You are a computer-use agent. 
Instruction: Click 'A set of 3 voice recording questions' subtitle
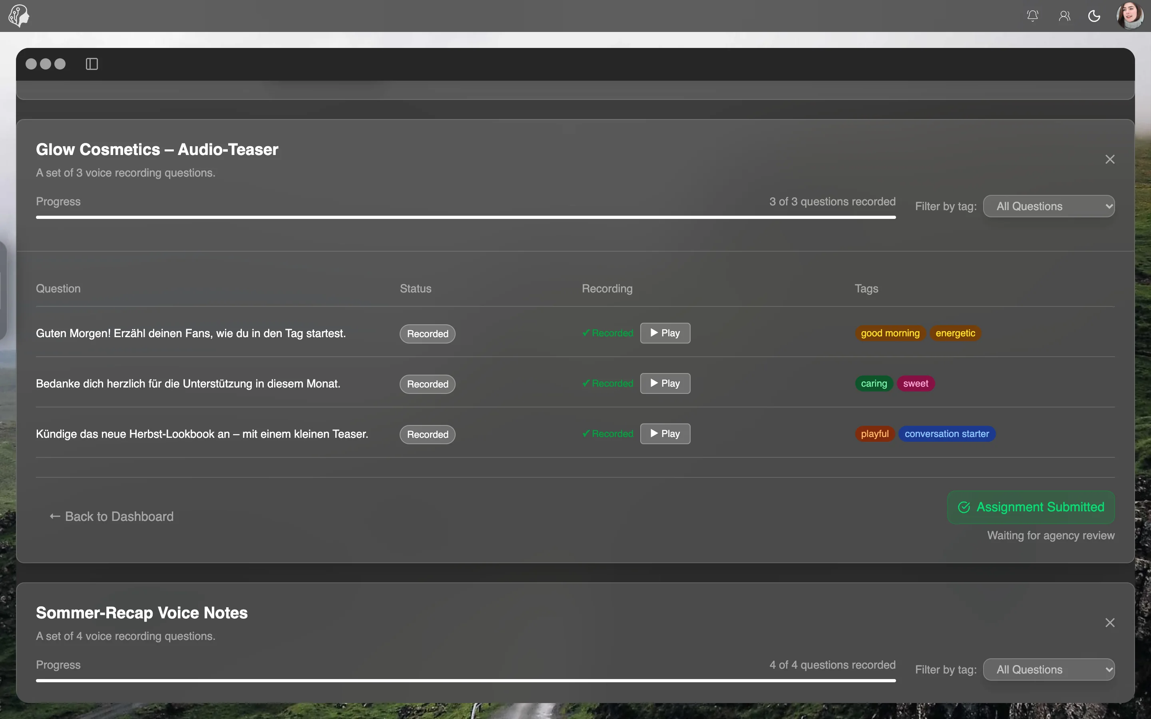tap(125, 173)
